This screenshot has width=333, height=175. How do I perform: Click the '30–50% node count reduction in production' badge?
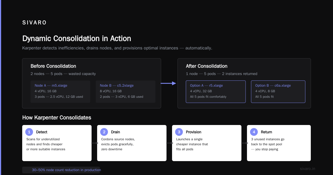61,170
